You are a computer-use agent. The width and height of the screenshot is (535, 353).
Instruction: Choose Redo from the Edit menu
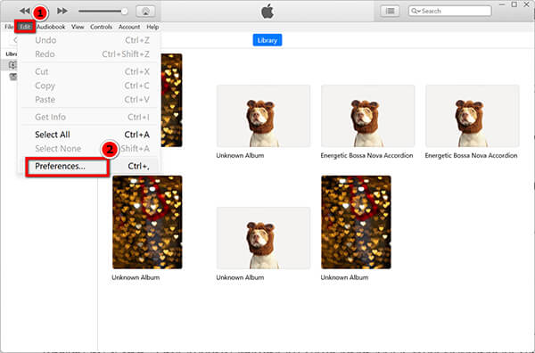pyautogui.click(x=89, y=53)
